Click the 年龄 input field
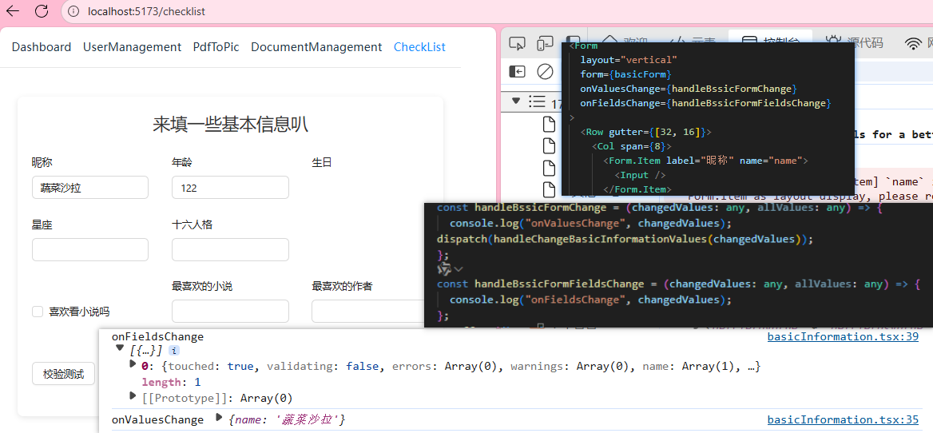Screen dimensions: 933x433 tap(230, 188)
